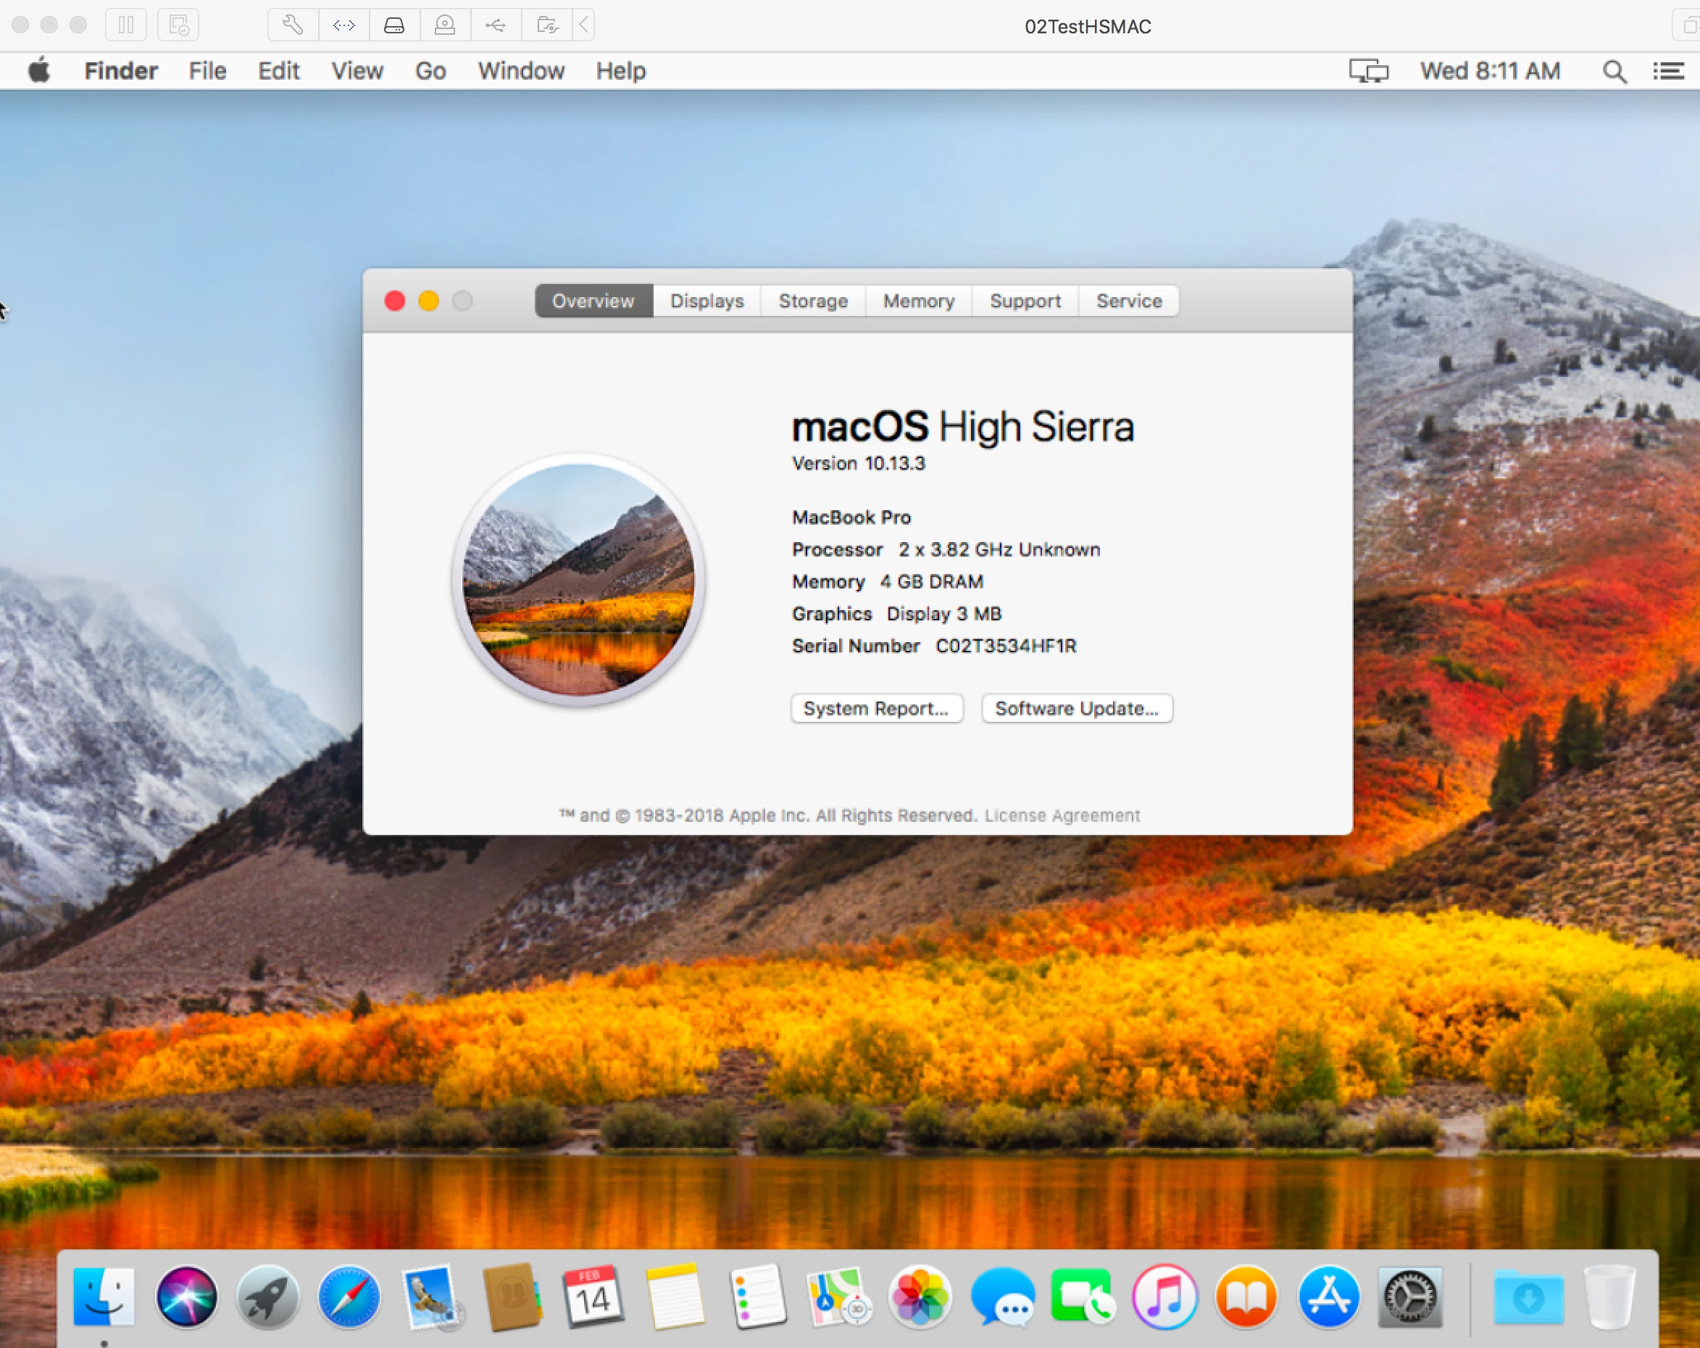Open the Go menu
This screenshot has height=1348, width=1700.
pyautogui.click(x=430, y=71)
